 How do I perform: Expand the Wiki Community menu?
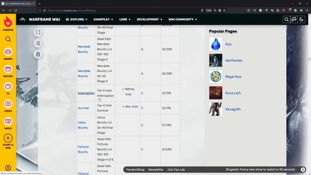pos(183,19)
